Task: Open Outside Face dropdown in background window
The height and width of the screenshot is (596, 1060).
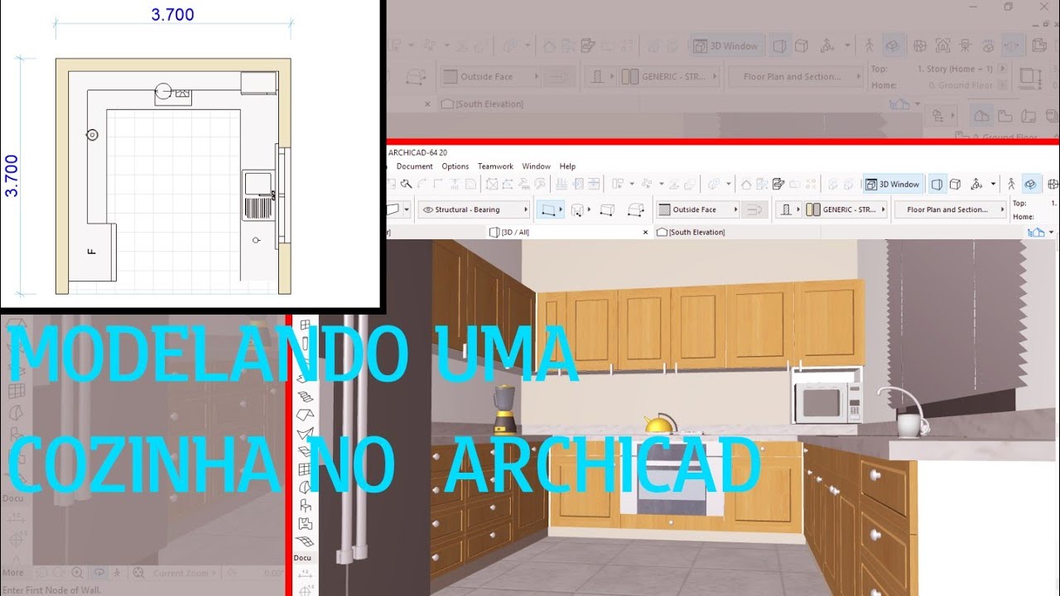Action: pyautogui.click(x=490, y=77)
